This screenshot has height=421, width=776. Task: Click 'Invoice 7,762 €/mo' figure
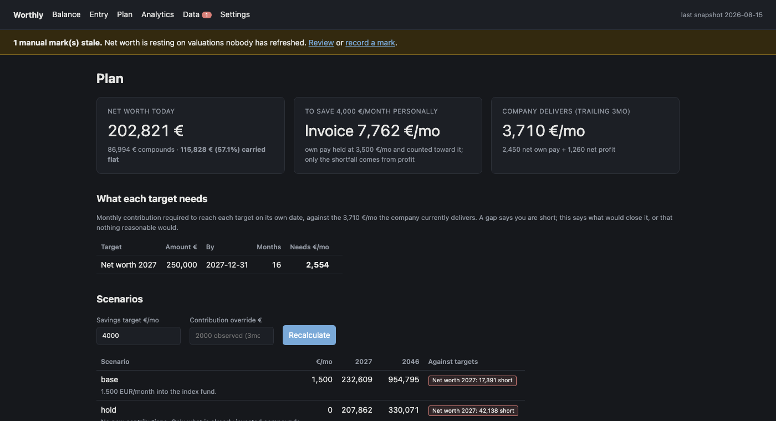tap(372, 131)
